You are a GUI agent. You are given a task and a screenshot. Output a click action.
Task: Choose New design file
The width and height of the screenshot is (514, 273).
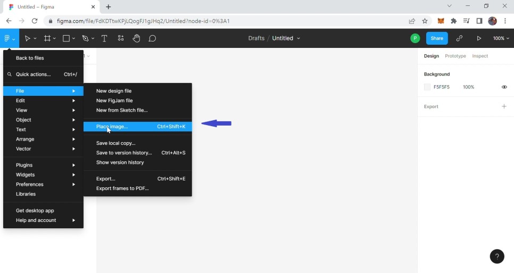[138, 91]
